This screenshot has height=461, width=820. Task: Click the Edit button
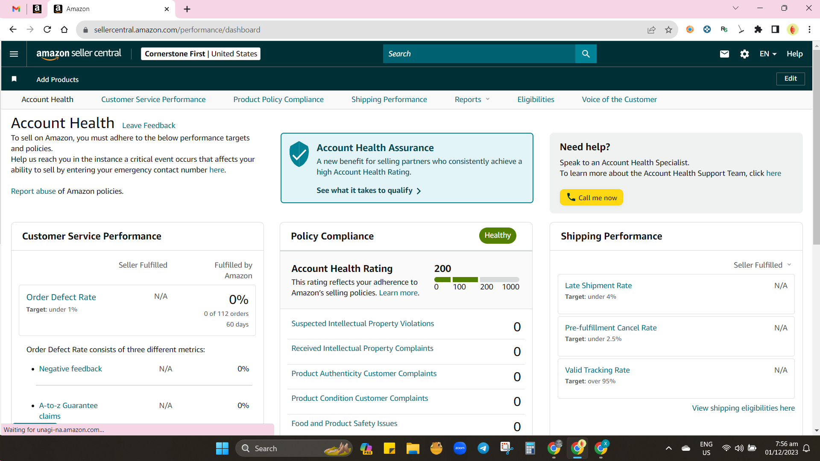click(x=791, y=79)
